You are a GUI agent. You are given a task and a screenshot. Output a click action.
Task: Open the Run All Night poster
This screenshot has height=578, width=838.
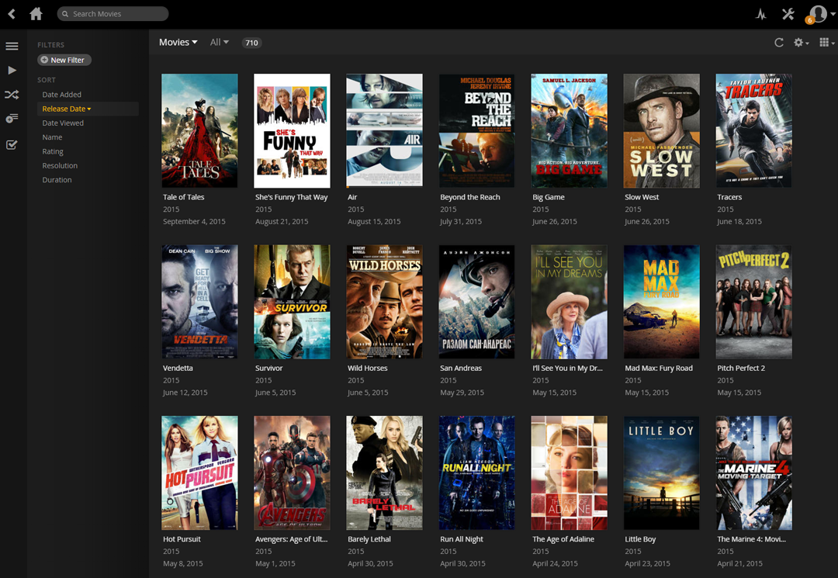click(x=476, y=472)
